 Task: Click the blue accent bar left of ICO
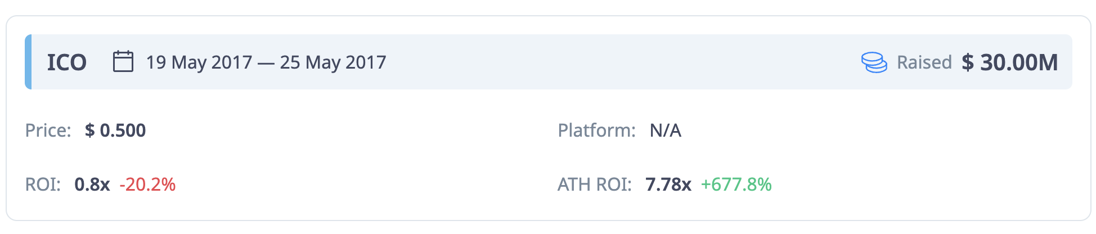click(x=28, y=62)
